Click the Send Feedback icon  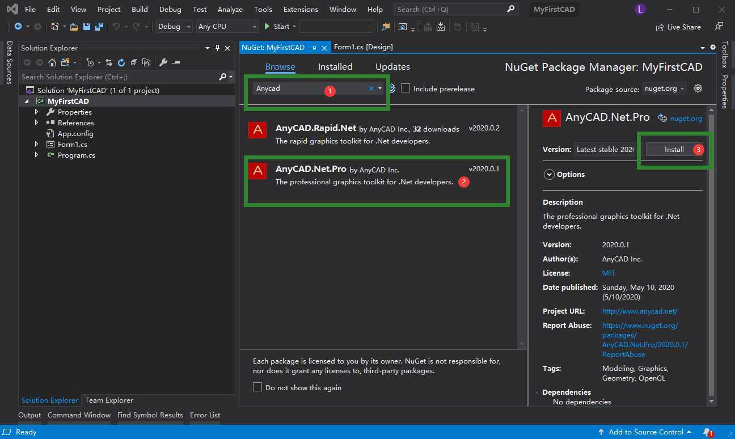[719, 27]
